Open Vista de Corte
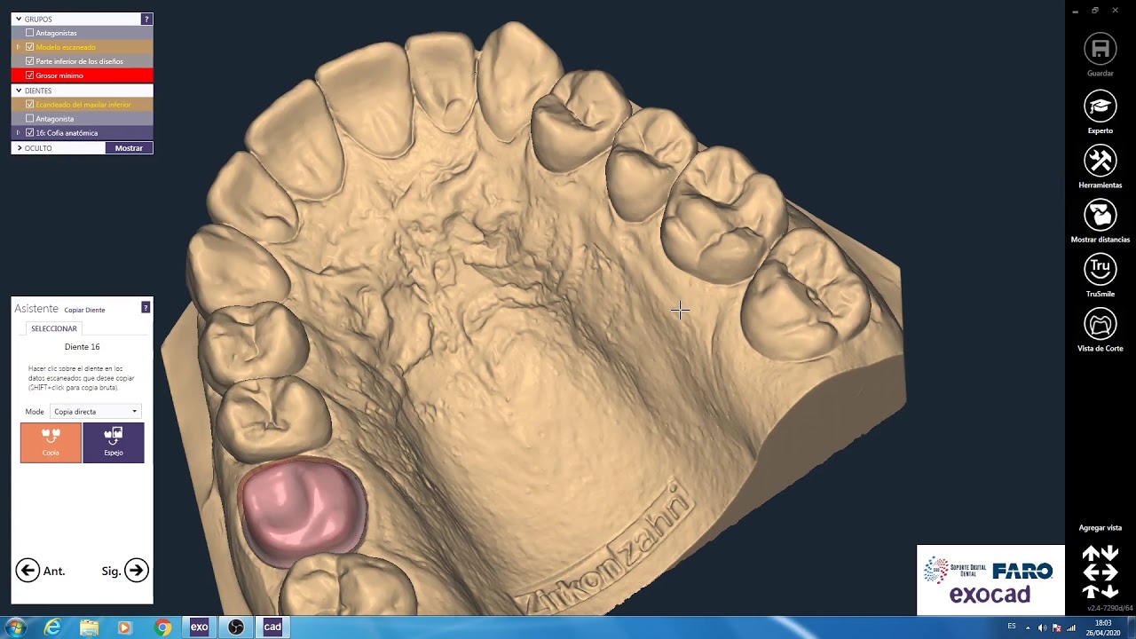 (x=1100, y=324)
